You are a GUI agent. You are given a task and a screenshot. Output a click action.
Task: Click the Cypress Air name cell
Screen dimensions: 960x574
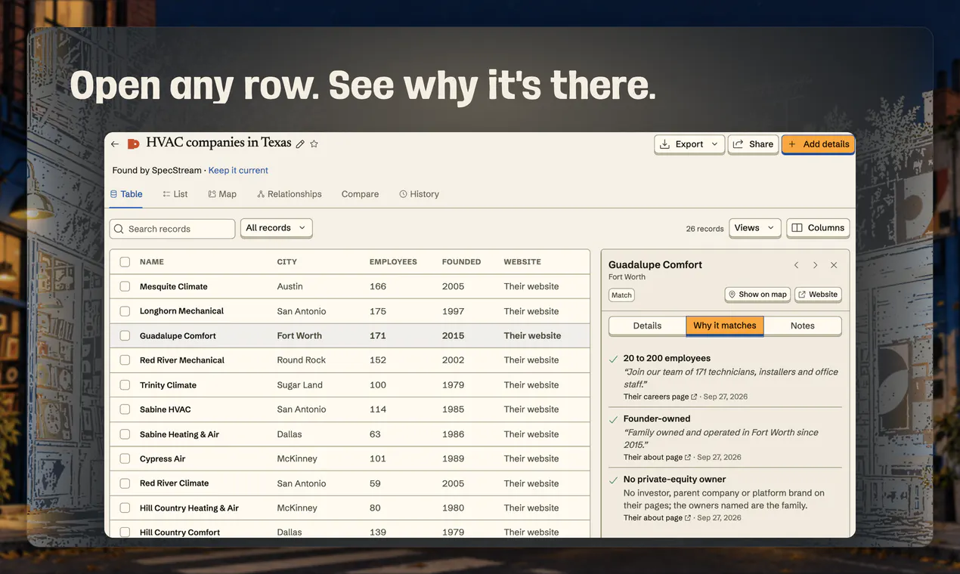[163, 458]
